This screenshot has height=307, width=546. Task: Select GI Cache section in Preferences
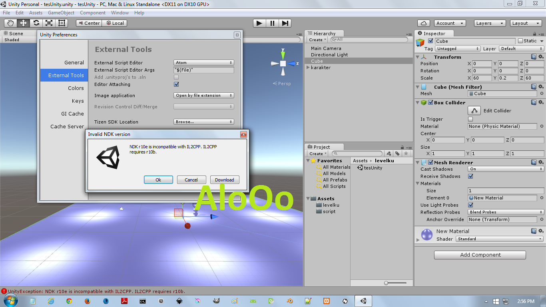[64, 114]
